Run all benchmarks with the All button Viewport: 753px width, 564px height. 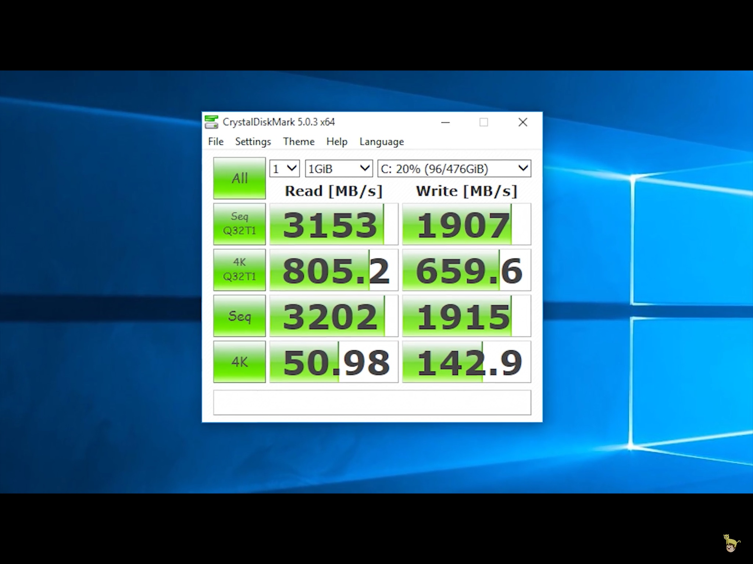pyautogui.click(x=239, y=178)
